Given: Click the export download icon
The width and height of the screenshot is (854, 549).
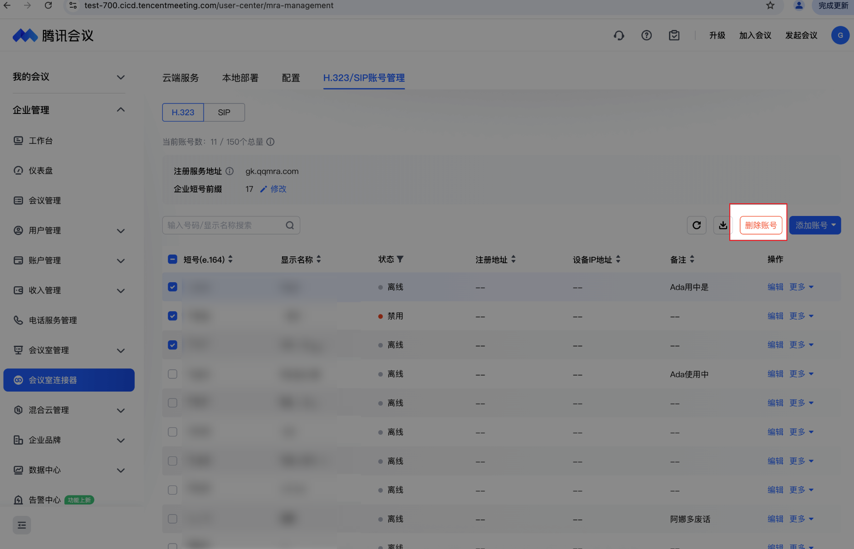Looking at the screenshot, I should coord(723,225).
